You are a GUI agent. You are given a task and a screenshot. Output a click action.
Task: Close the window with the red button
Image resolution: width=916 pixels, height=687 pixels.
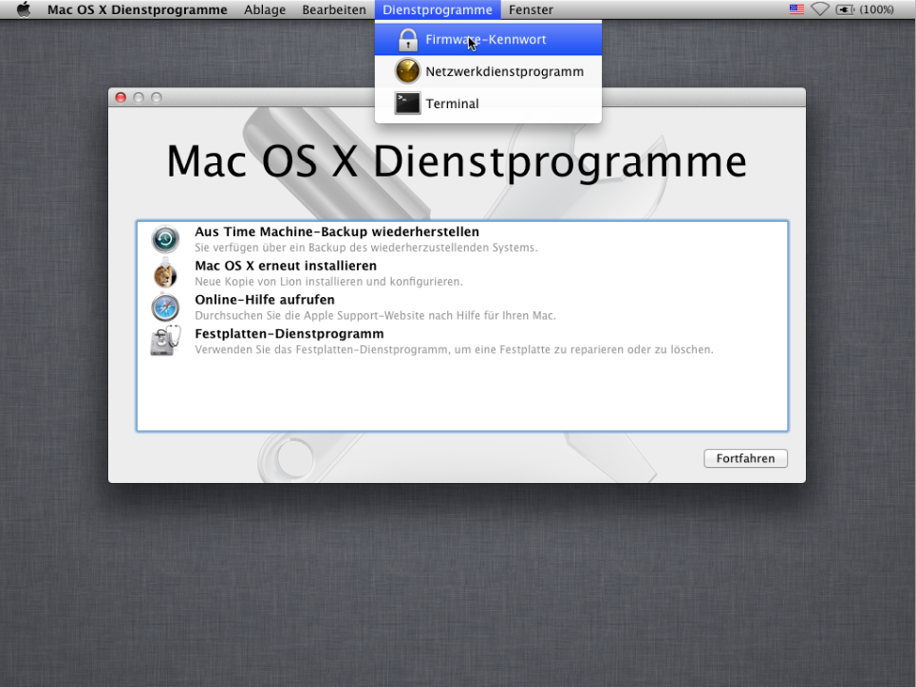(121, 98)
